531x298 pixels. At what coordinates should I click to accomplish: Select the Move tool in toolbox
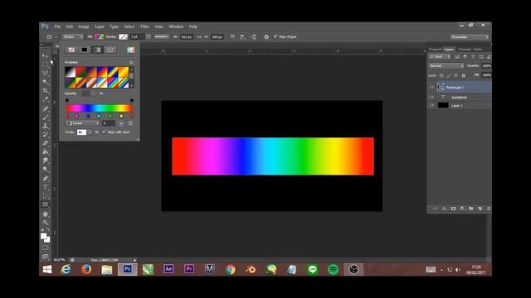pos(45,55)
